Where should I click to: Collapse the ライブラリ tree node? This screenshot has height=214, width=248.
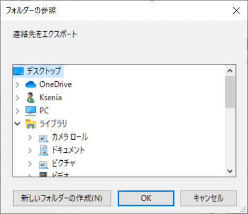(17, 124)
